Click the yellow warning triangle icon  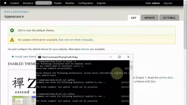pyautogui.click(x=12, y=40)
